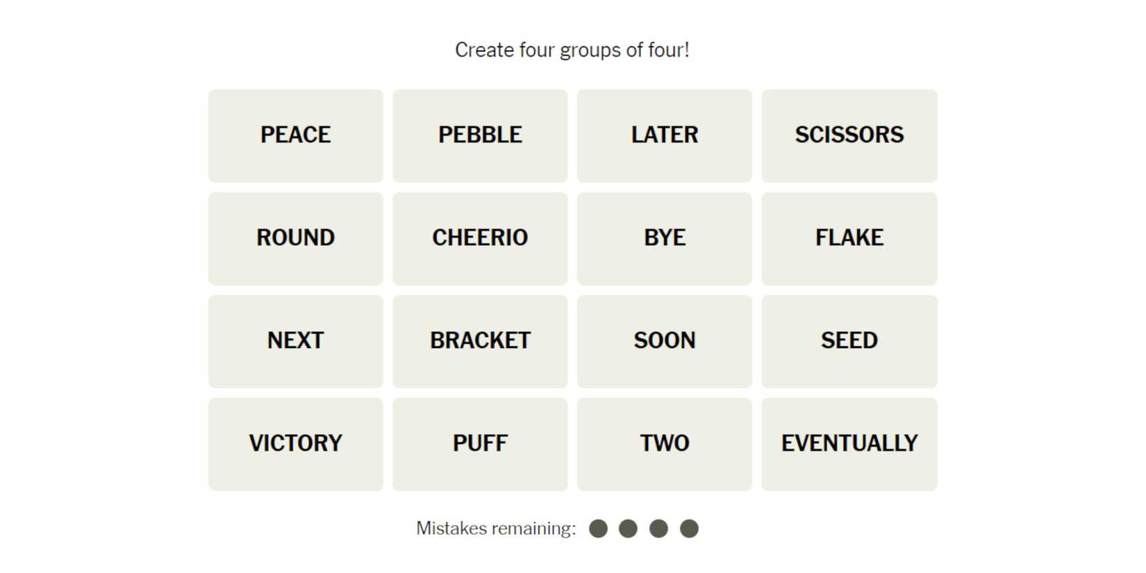
Task: Select the NEXT tile
Action: pyautogui.click(x=295, y=341)
